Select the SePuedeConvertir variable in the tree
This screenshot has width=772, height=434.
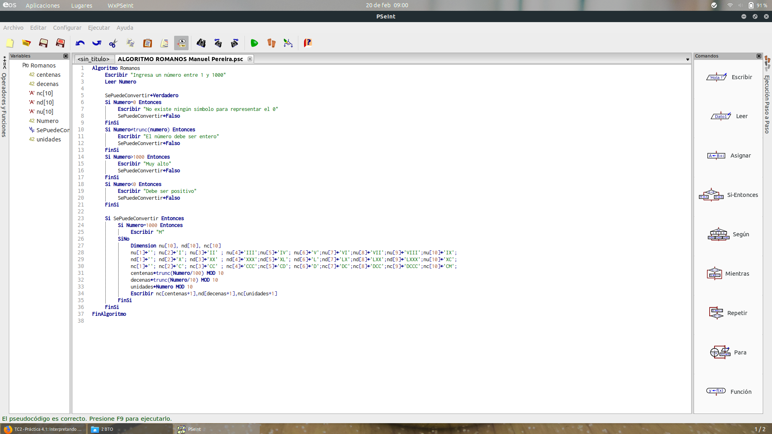[52, 130]
